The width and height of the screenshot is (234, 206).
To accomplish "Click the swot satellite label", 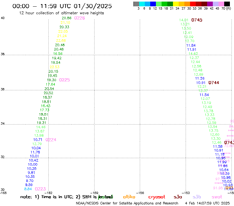I will tap(217, 197).
